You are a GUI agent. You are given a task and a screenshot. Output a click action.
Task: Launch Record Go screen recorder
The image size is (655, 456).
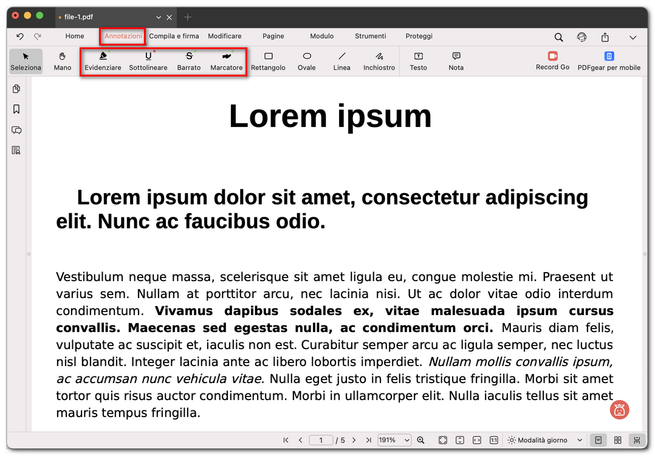click(x=553, y=61)
